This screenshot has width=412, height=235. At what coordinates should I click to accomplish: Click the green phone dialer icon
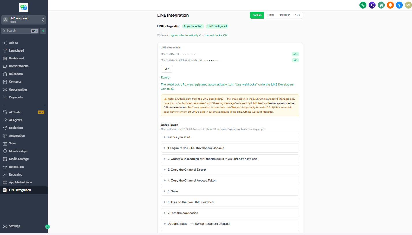(x=363, y=5)
